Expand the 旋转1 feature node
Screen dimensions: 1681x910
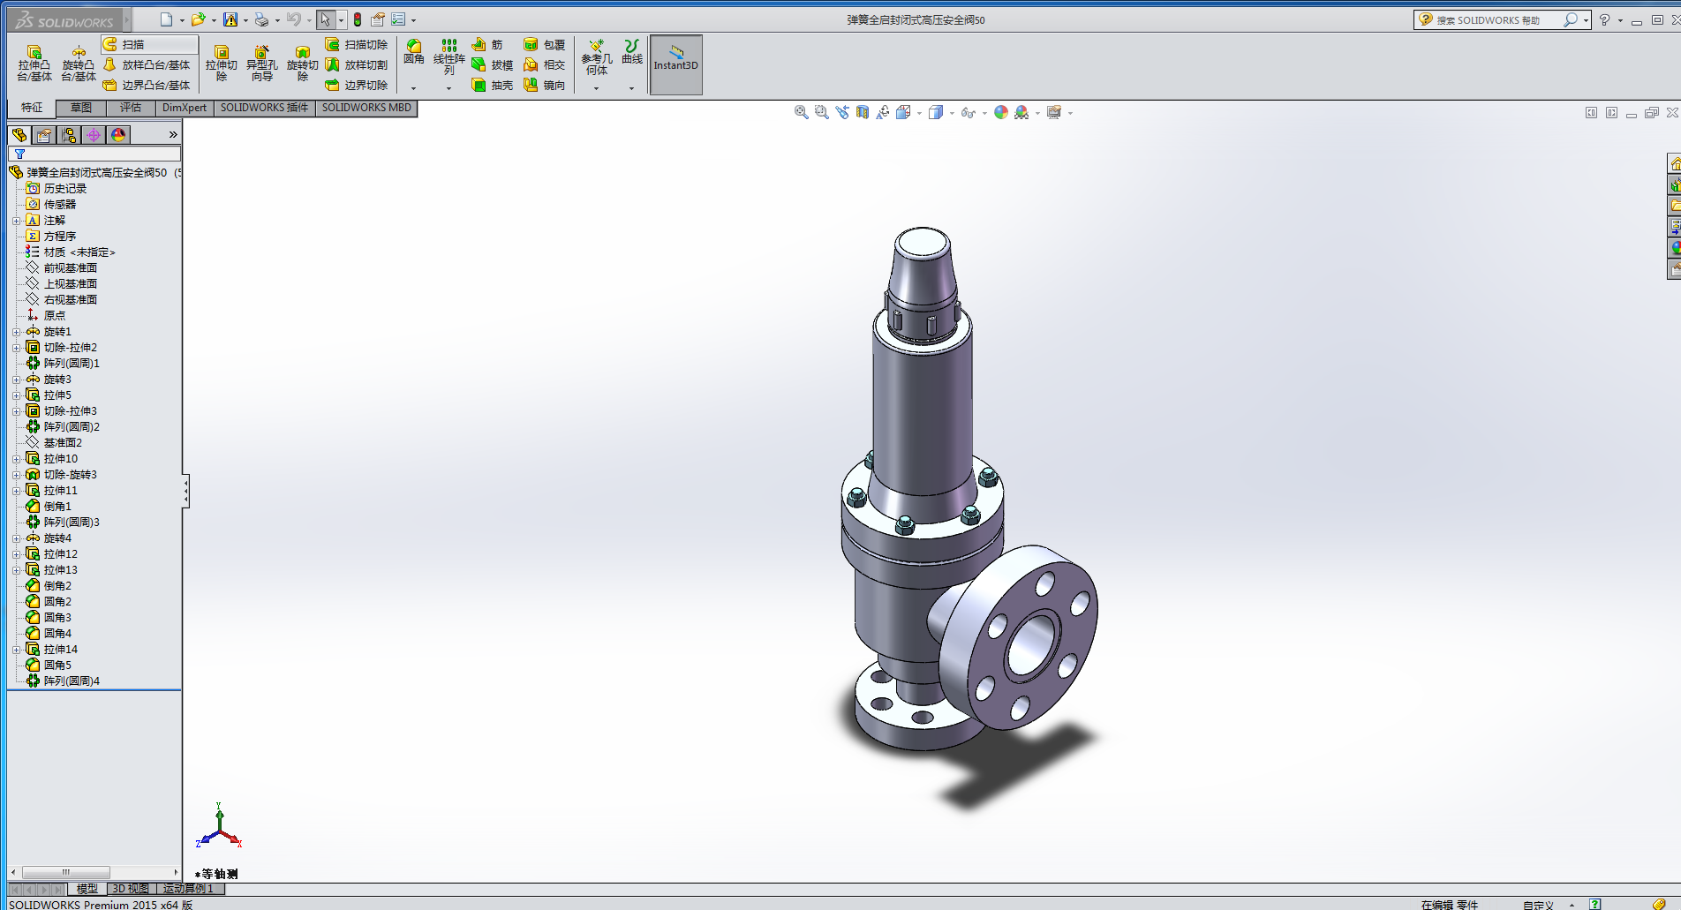click(x=16, y=332)
